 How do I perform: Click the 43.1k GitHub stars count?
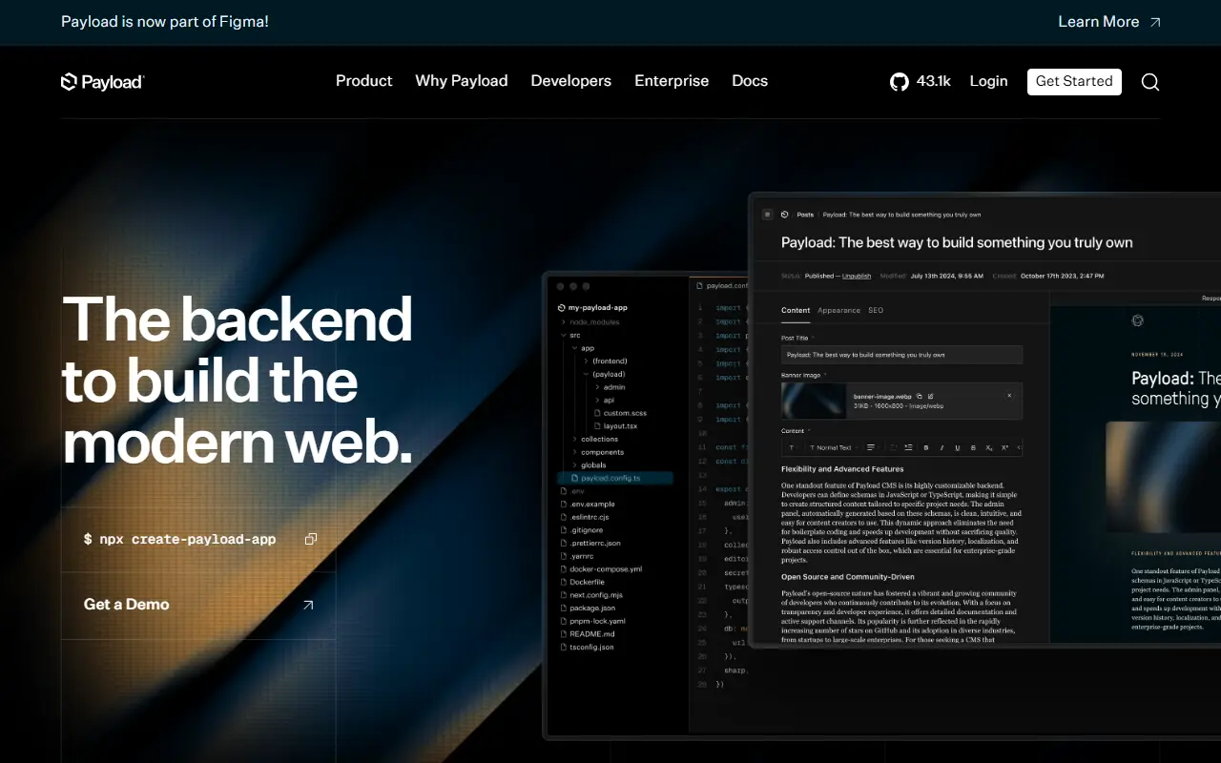(x=934, y=81)
